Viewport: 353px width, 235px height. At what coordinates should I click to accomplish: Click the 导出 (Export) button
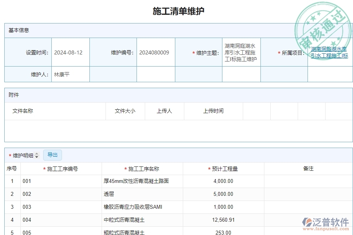tap(52, 155)
